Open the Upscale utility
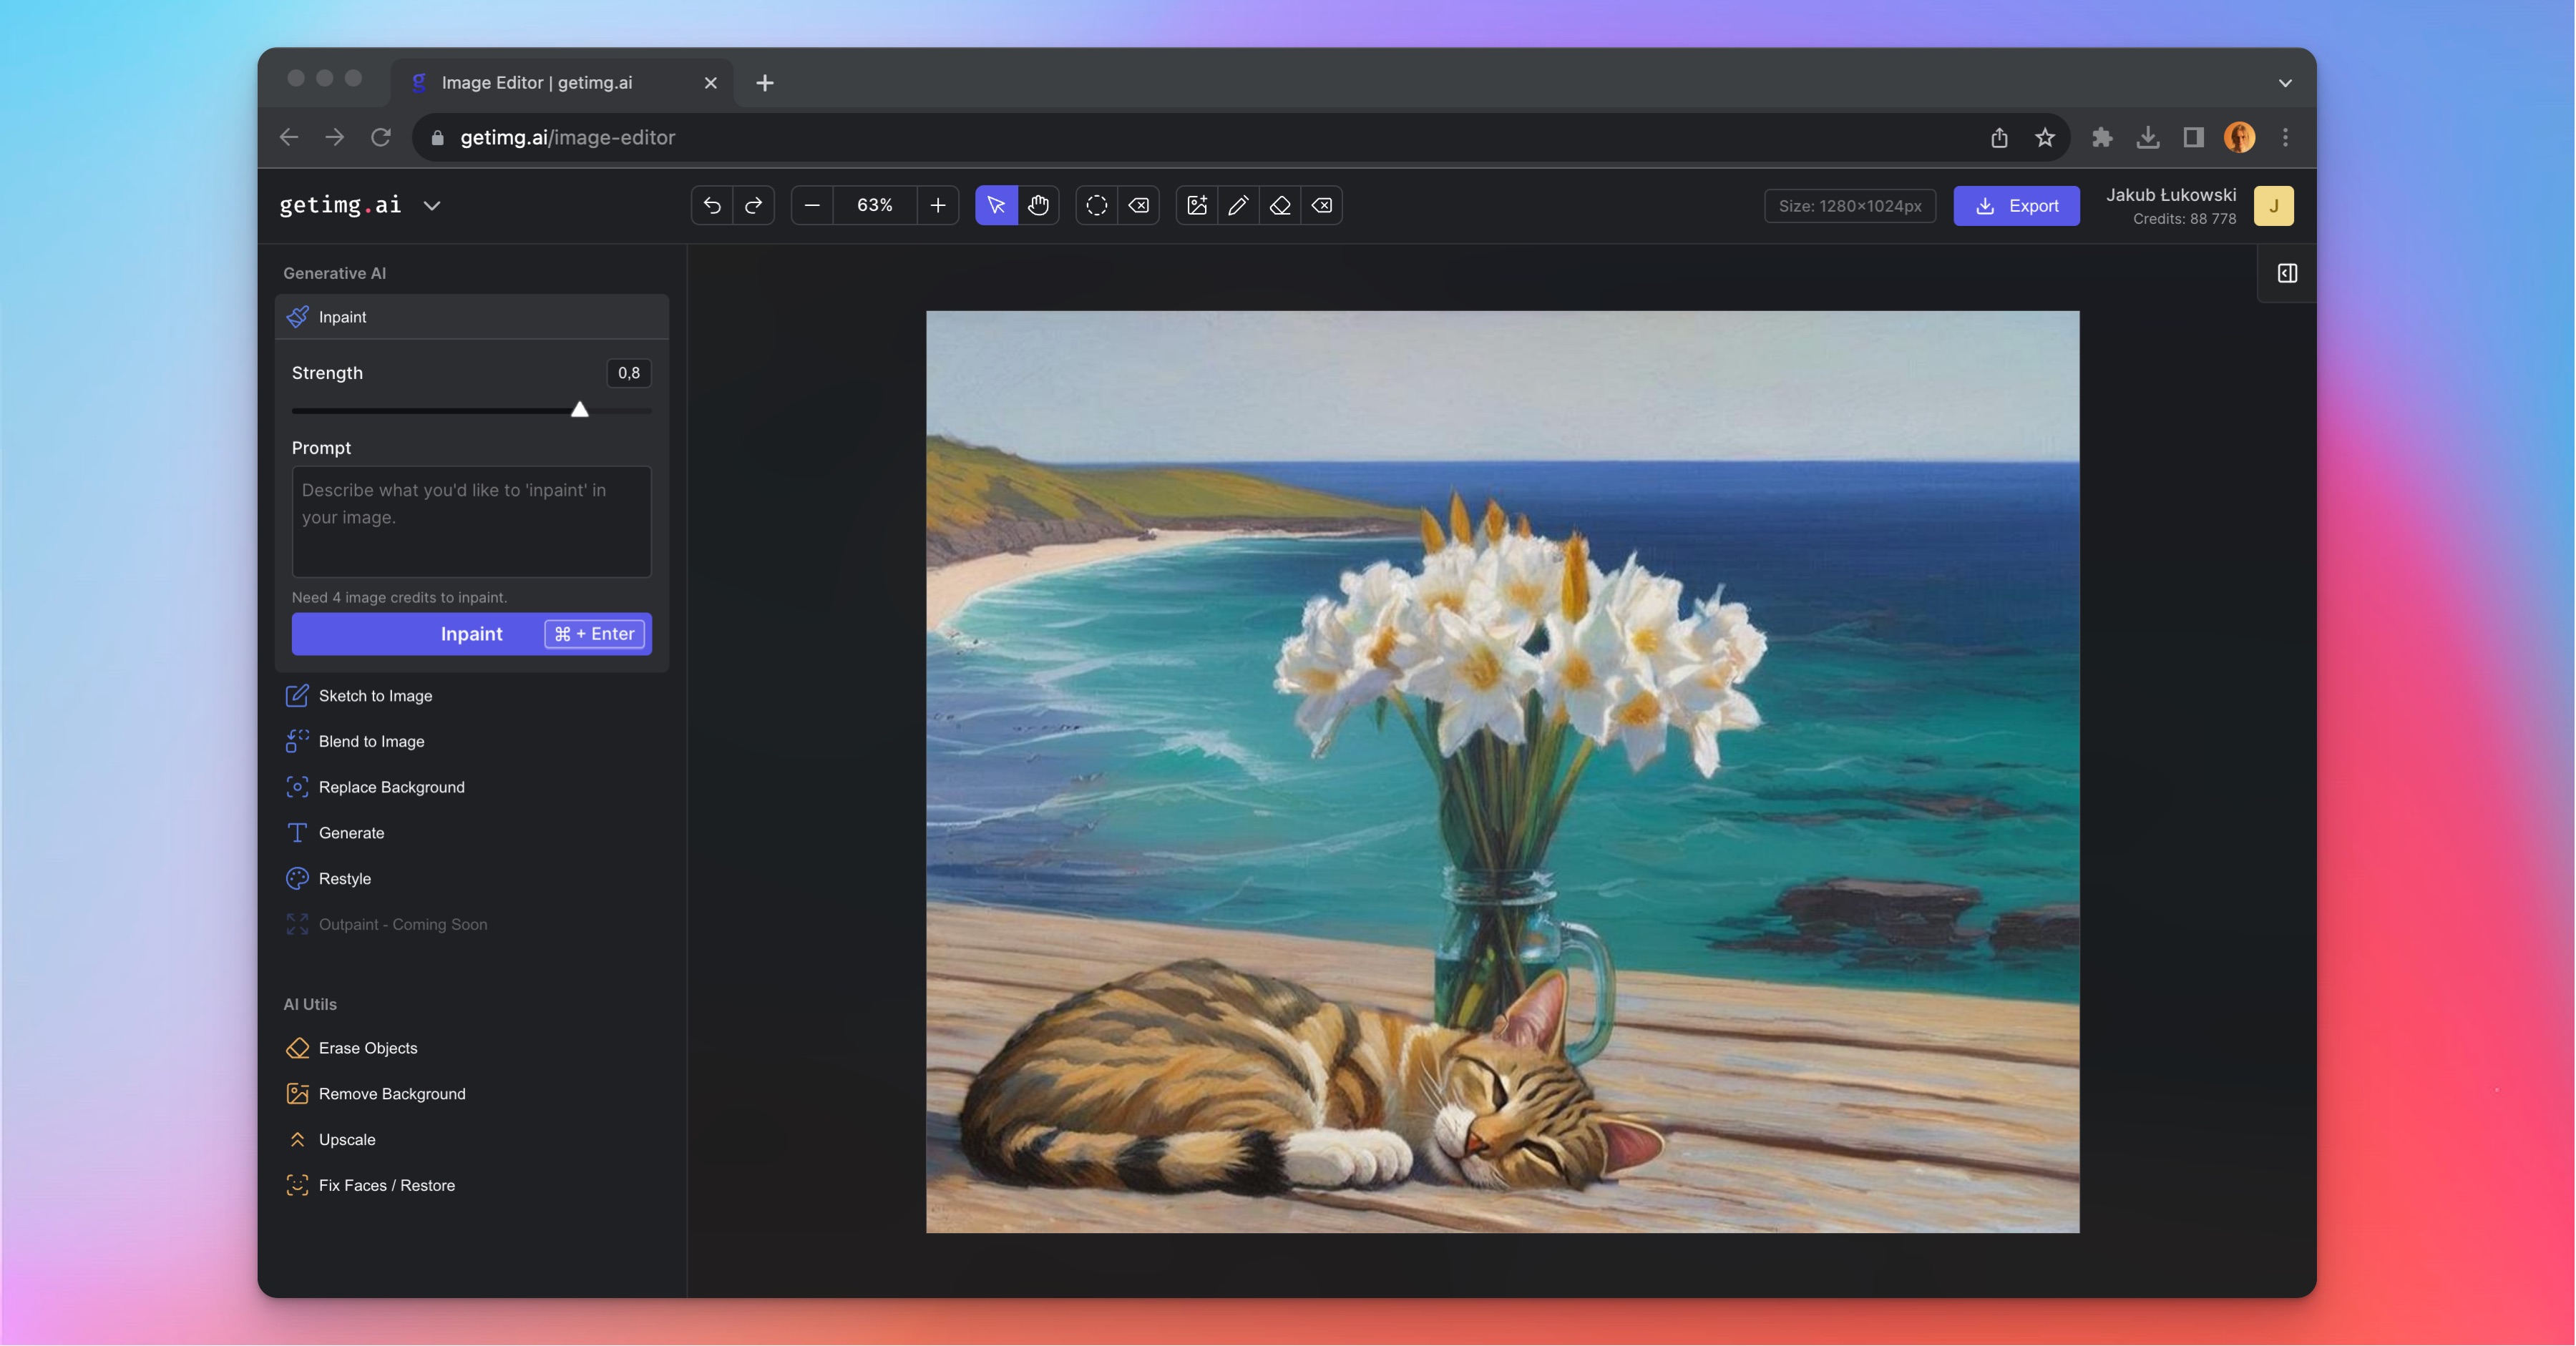The width and height of the screenshot is (2576, 1346). pos(347,1139)
